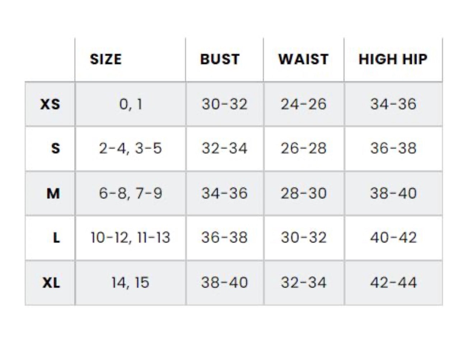
Task: Select the XS row label
Action: coord(50,104)
